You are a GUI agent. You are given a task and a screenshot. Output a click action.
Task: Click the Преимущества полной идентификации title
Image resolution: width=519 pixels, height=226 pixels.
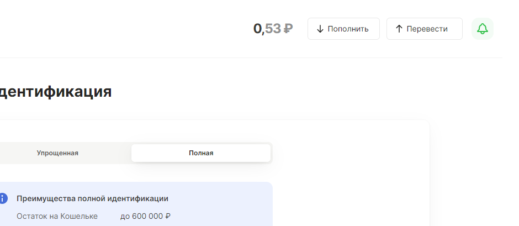[x=92, y=198]
